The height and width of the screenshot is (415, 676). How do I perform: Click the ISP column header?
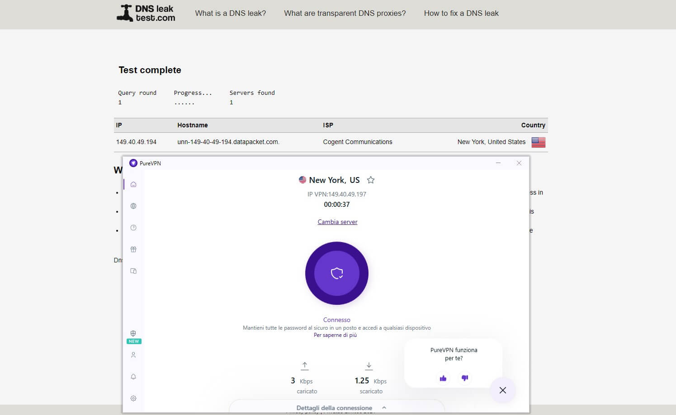pos(328,125)
